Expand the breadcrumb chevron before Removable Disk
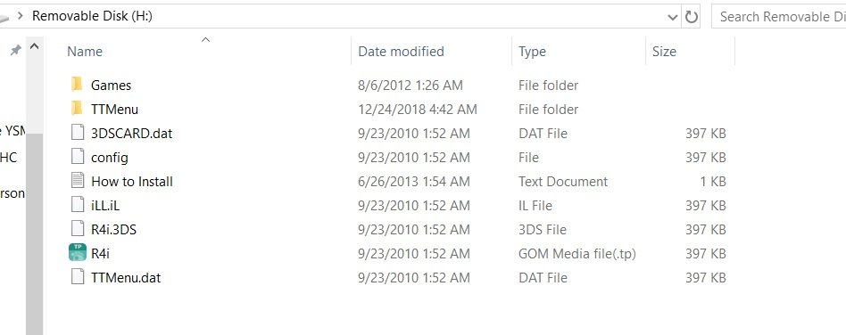 21,16
